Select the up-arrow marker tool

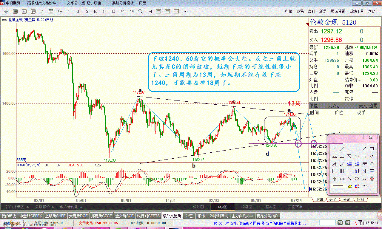click(x=335, y=179)
